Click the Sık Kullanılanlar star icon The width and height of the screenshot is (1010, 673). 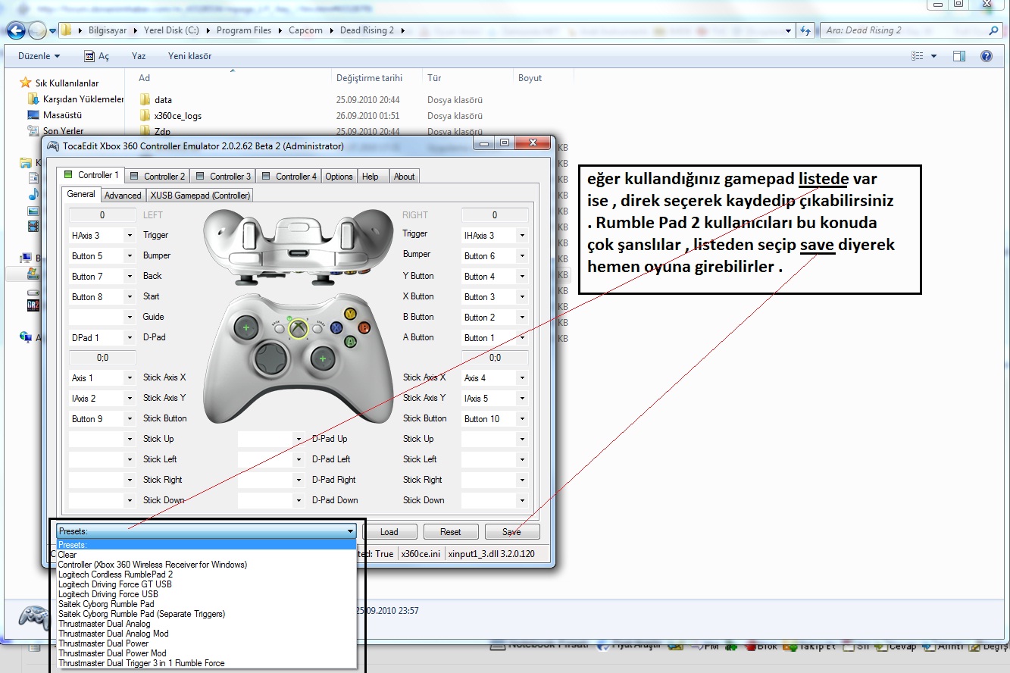click(27, 83)
